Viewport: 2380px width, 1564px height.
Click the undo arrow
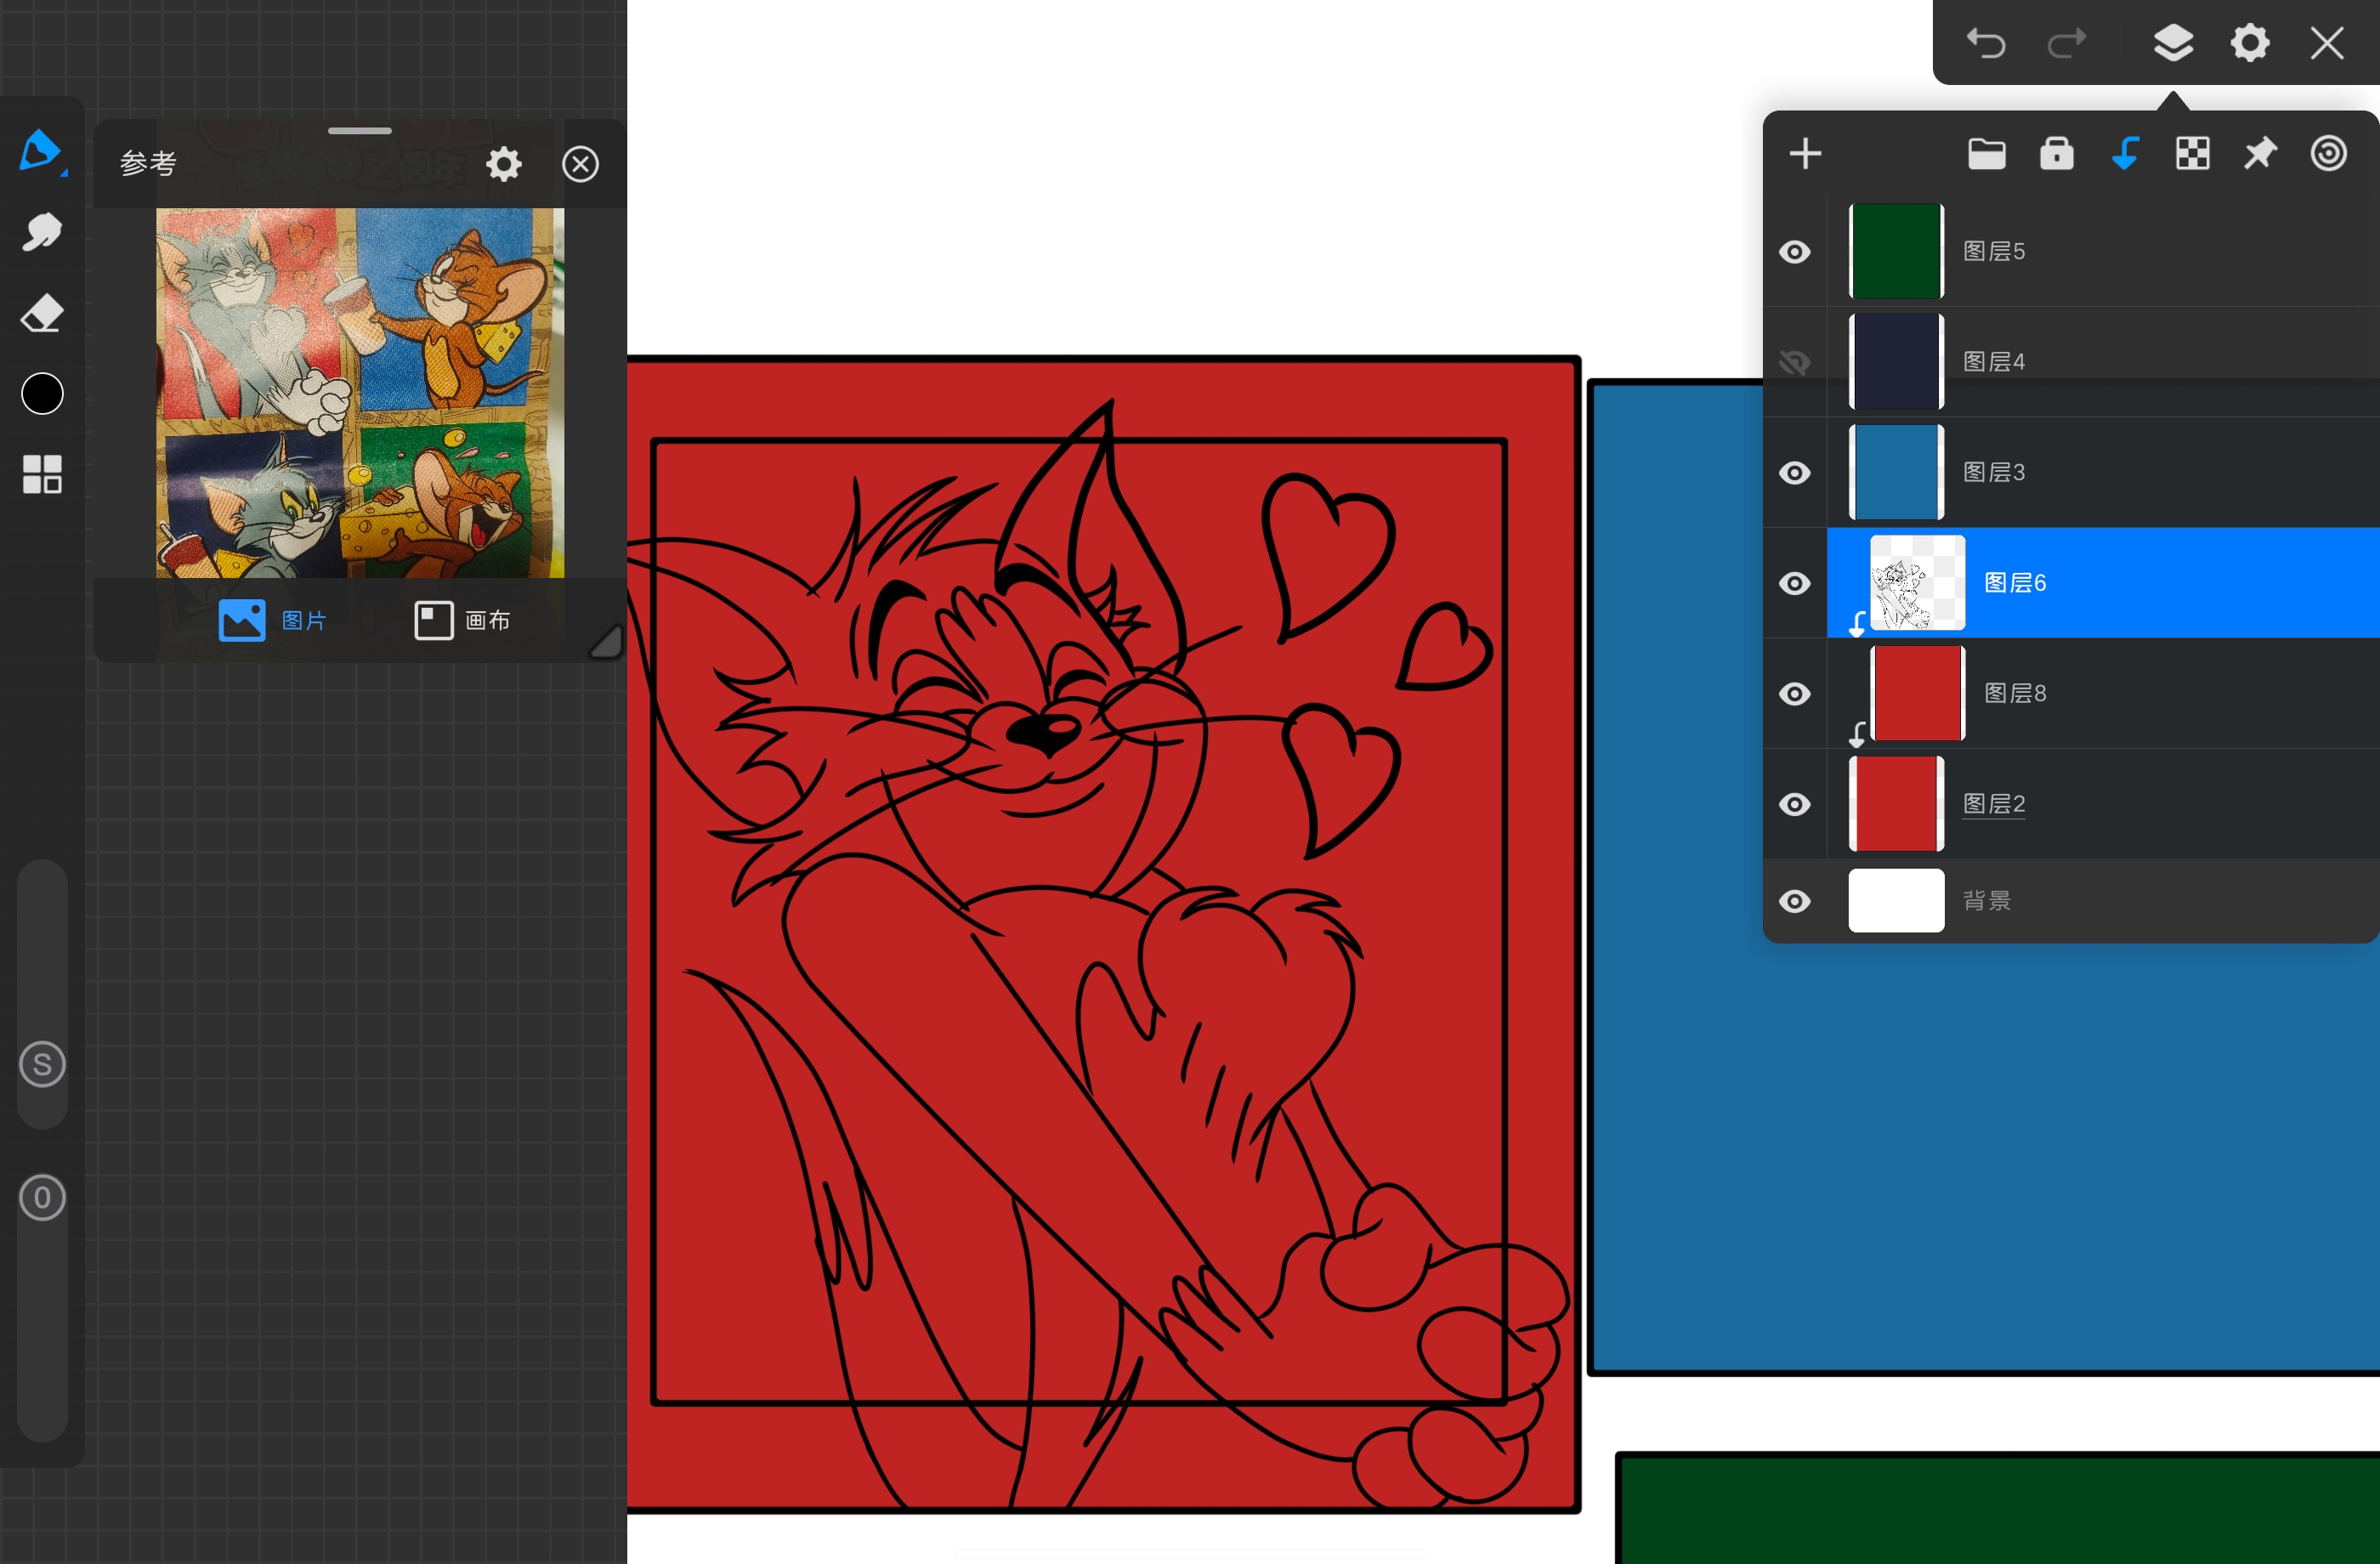pyautogui.click(x=1986, y=43)
